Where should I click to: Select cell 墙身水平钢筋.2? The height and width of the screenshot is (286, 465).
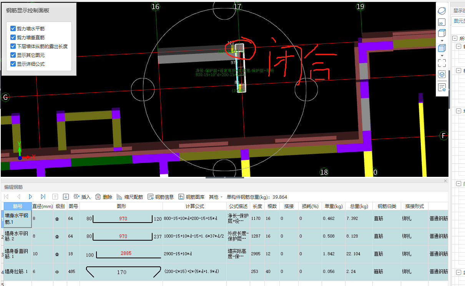click(18, 236)
